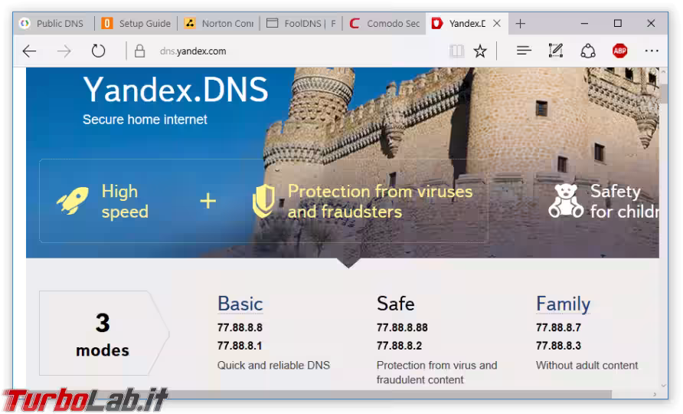Close the browser window
The height and width of the screenshot is (414, 683).
coord(651,23)
